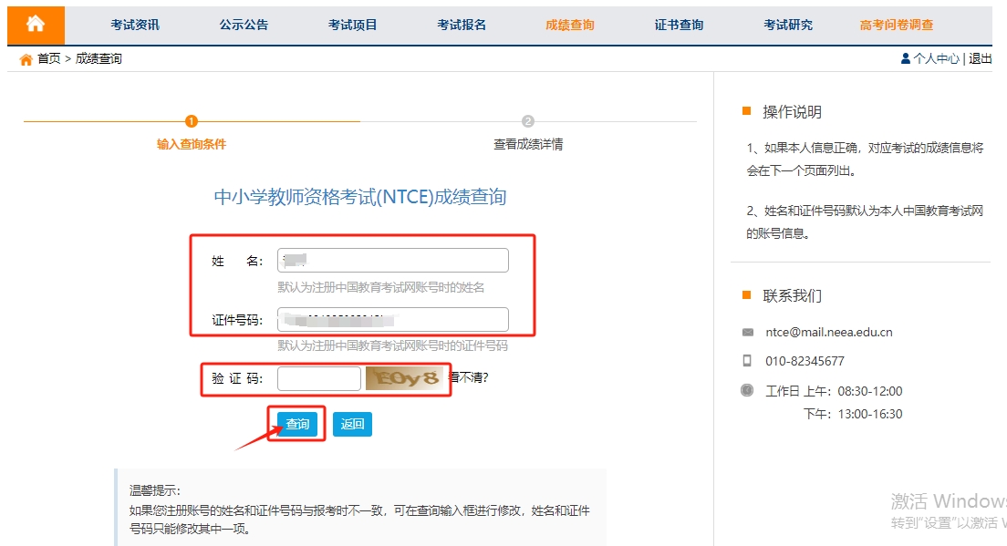Select 考试报名 in the navigation bar
Viewport: 1007px width, 546px height.
pyautogui.click(x=461, y=25)
